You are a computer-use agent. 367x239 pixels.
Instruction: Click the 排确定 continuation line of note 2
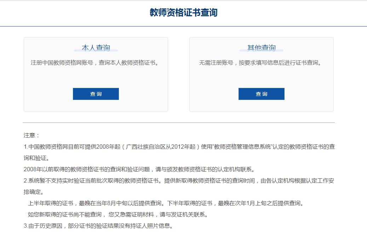(x=33, y=192)
